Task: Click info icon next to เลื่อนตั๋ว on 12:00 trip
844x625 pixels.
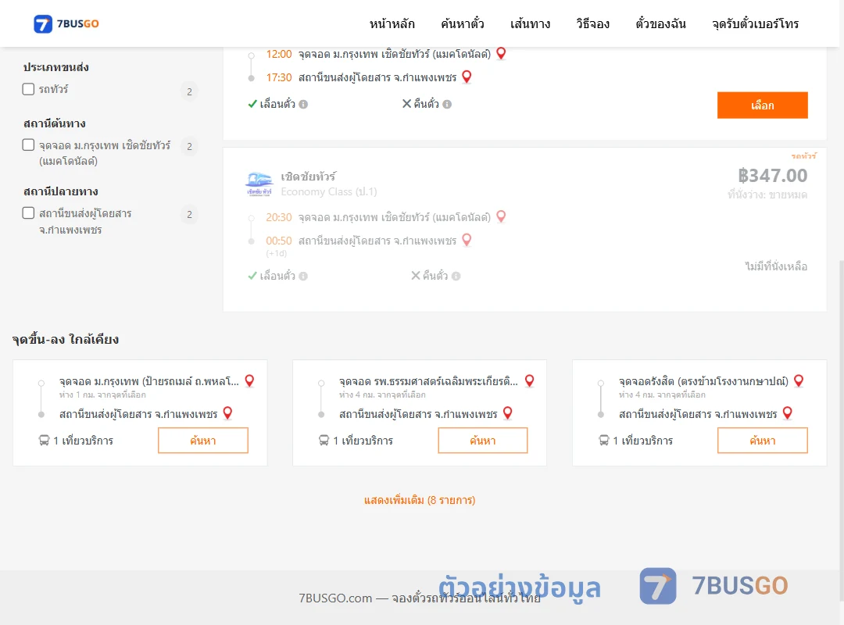Action: point(303,105)
